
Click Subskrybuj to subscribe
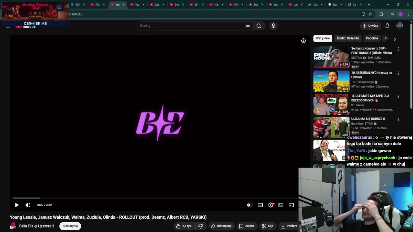(70, 226)
